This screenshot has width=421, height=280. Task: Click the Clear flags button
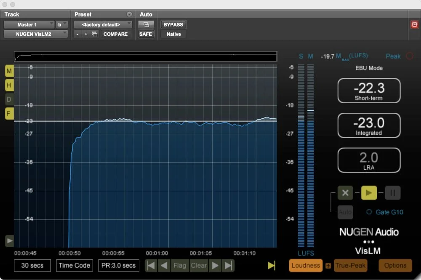click(x=199, y=266)
